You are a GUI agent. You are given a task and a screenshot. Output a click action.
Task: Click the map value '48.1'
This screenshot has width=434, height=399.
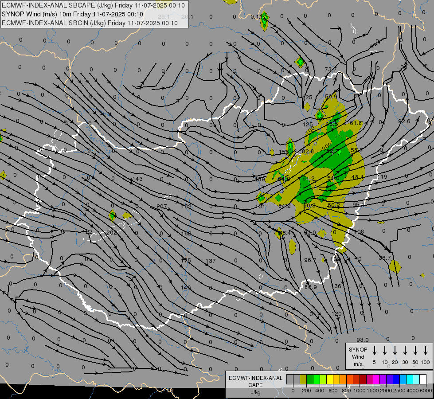pyautogui.click(x=358, y=177)
